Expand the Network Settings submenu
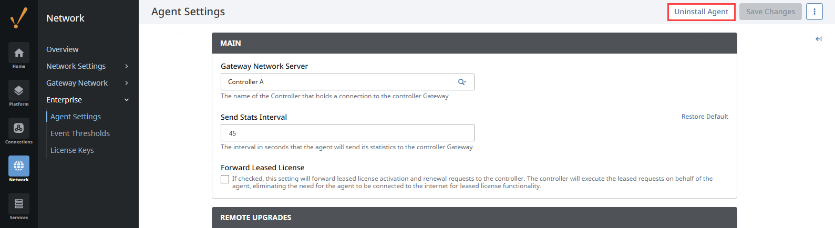This screenshot has width=835, height=228. tap(127, 66)
